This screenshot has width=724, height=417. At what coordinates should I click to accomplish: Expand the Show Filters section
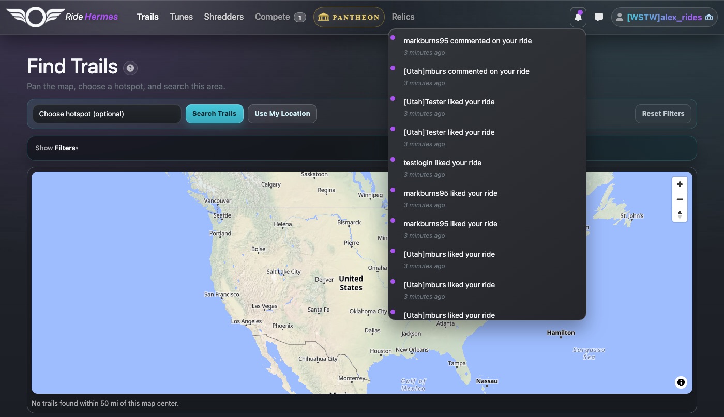pyautogui.click(x=57, y=148)
